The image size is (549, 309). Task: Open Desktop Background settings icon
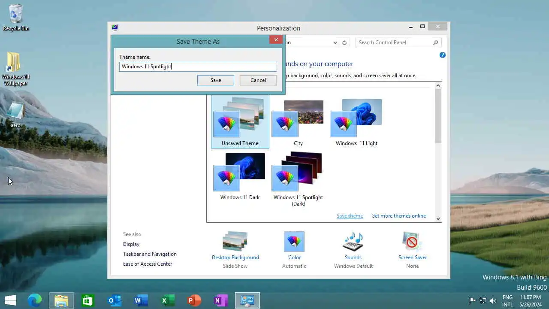[235, 241]
